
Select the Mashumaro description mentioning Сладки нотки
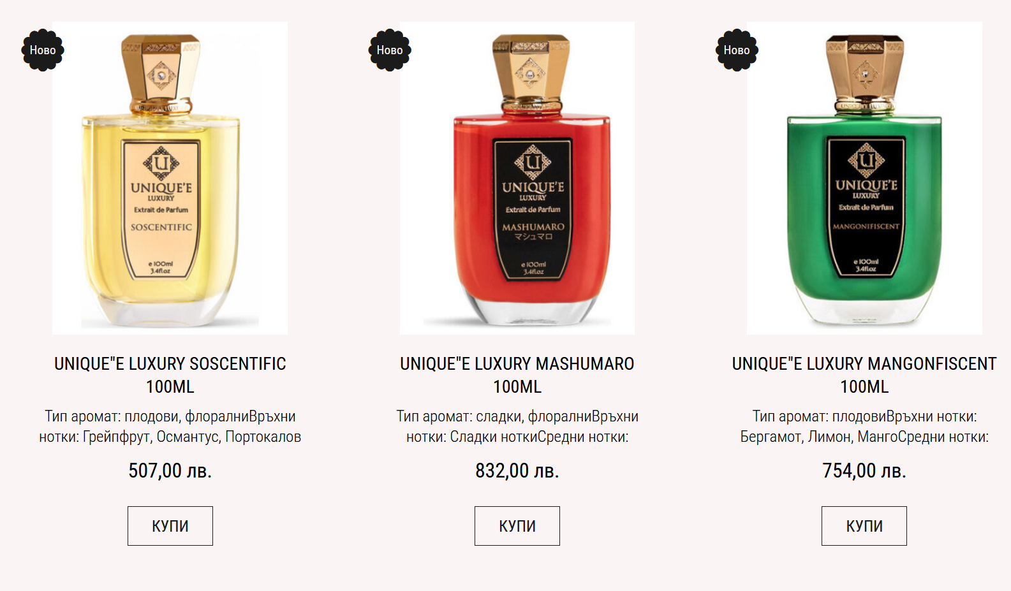point(517,427)
